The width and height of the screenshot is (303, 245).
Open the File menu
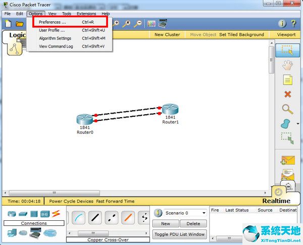(x=8, y=14)
